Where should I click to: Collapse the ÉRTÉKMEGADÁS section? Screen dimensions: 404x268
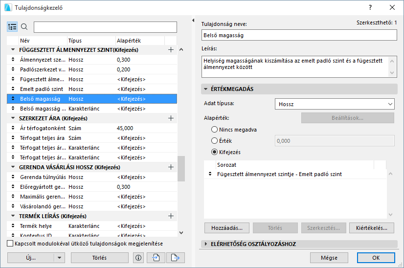tap(205, 89)
